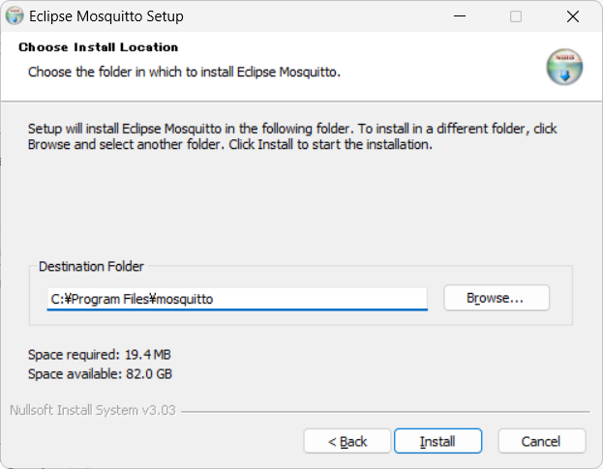Focus the destination folder path field

237,299
